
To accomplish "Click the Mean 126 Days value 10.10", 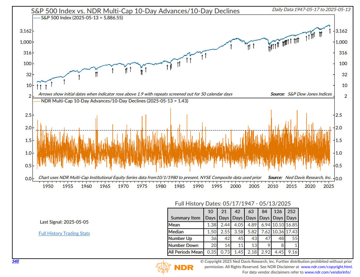I will coord(278,225).
